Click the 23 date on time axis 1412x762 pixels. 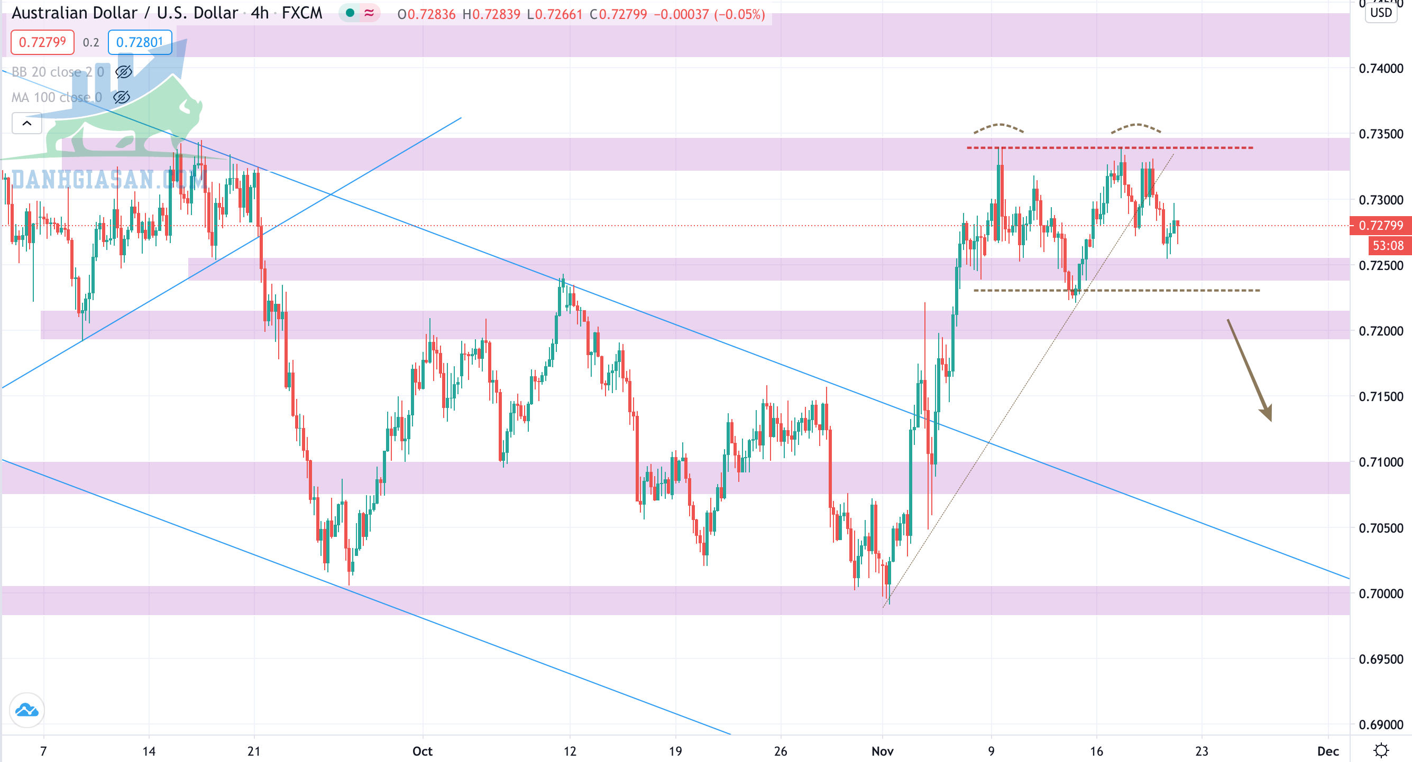click(x=1202, y=751)
